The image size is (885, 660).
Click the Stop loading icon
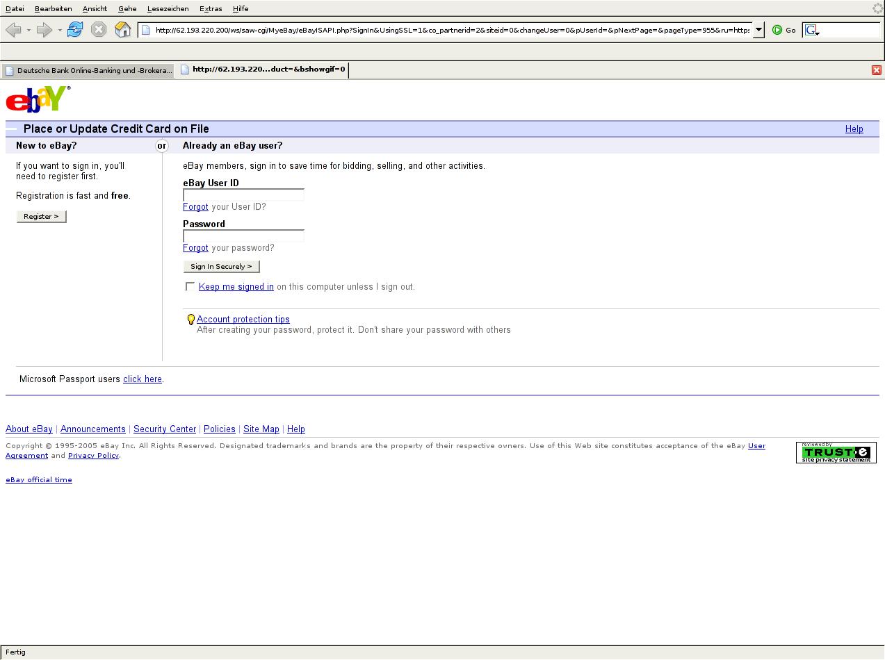click(x=99, y=30)
